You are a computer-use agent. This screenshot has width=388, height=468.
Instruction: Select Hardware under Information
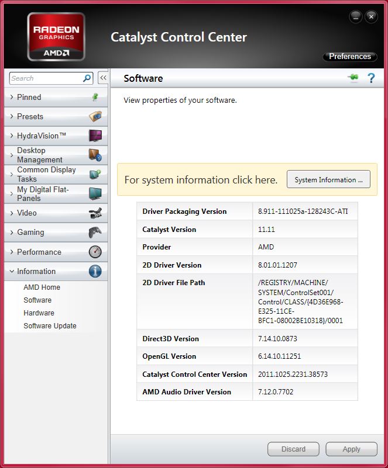[39, 313]
